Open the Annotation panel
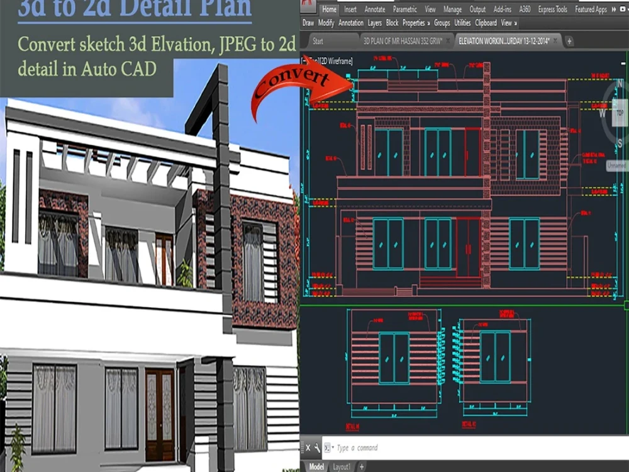629x472 pixels. 350,23
